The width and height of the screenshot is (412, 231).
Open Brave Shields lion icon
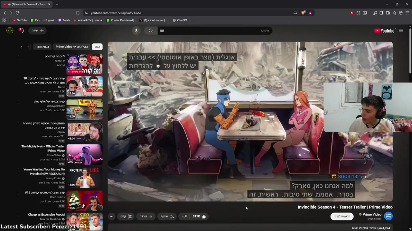303,13
